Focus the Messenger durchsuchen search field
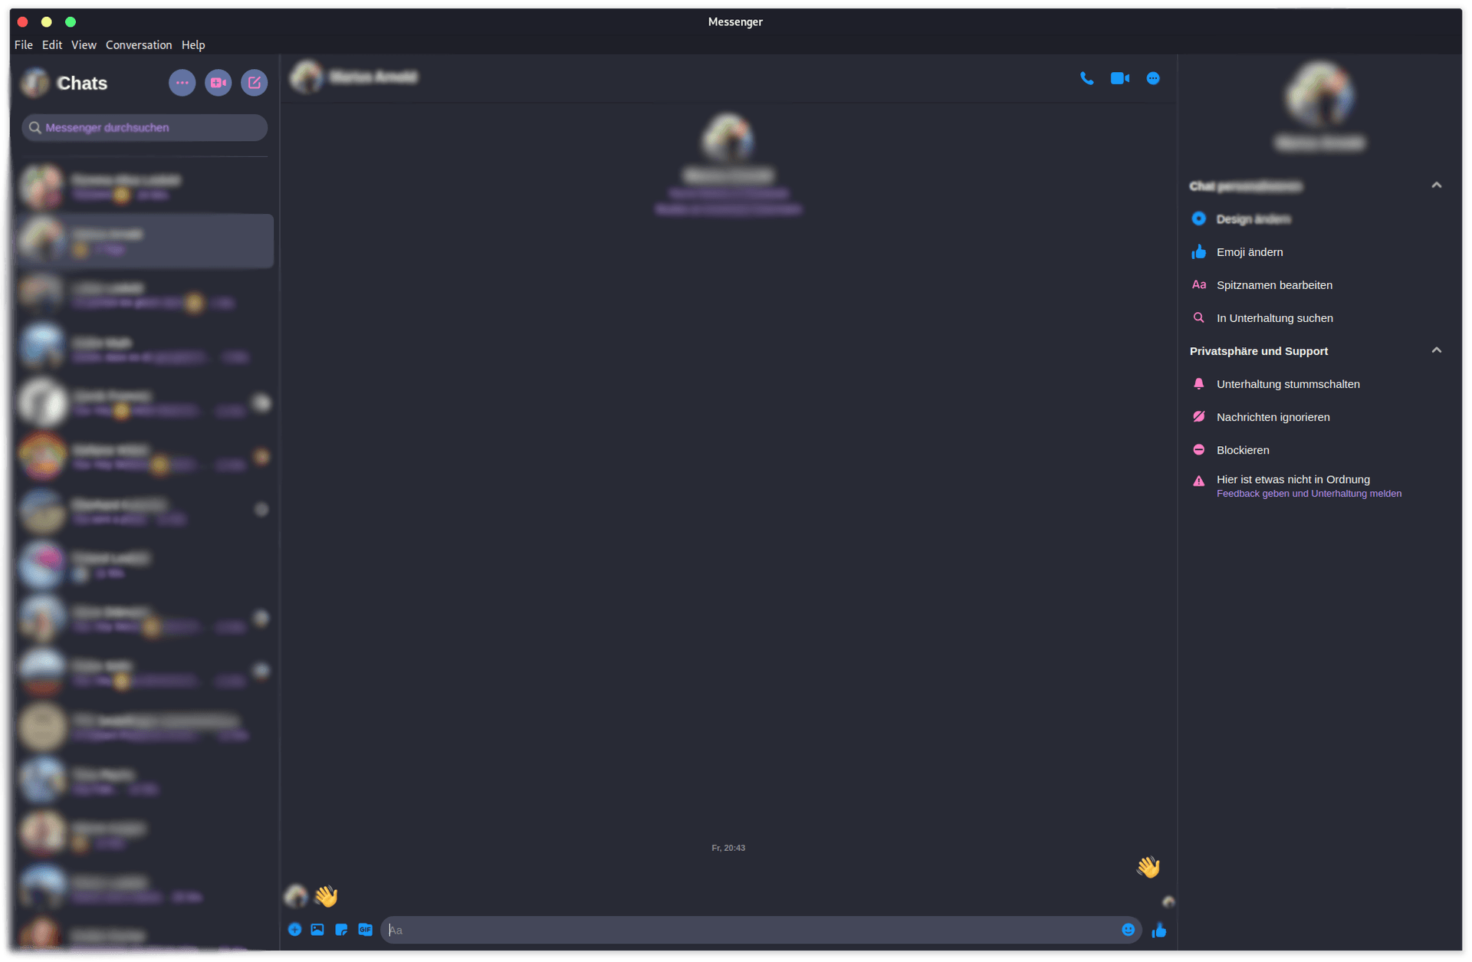Screen dimensions: 1472x962 coord(144,128)
